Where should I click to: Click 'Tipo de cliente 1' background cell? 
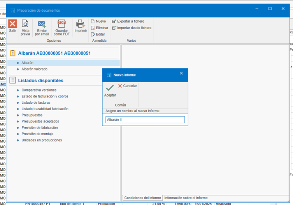pos(72,203)
